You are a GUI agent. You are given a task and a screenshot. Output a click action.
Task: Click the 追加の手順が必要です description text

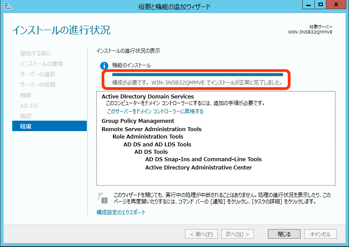(x=185, y=103)
